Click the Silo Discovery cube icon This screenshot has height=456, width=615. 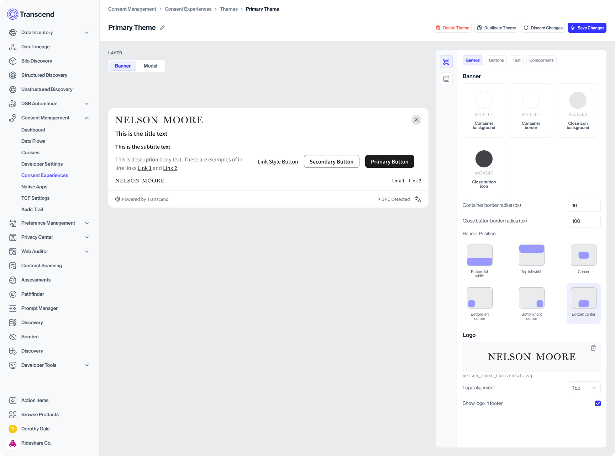(x=13, y=61)
